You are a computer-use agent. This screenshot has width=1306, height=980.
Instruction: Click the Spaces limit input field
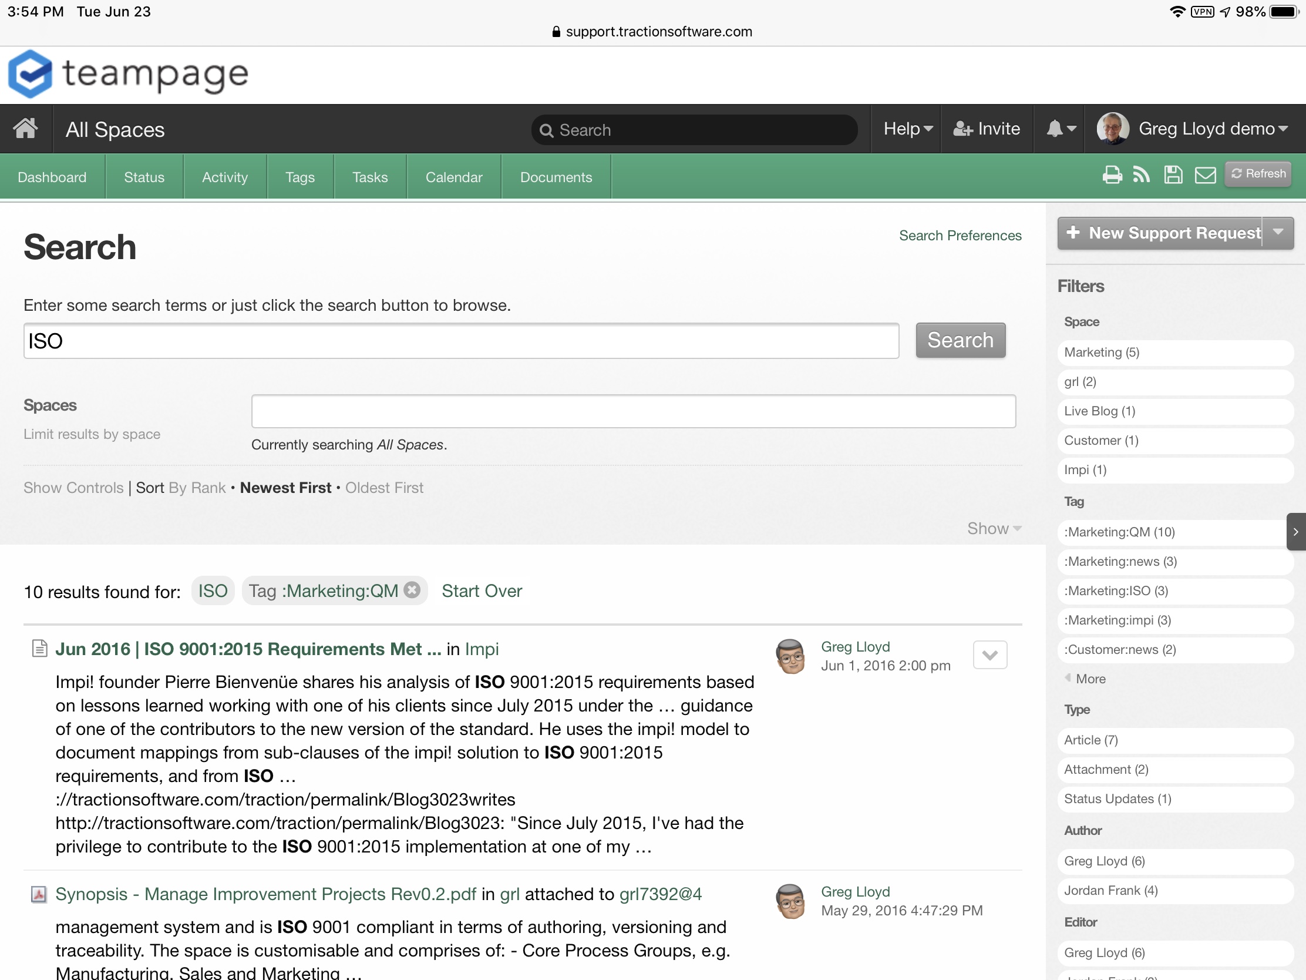tap(633, 411)
